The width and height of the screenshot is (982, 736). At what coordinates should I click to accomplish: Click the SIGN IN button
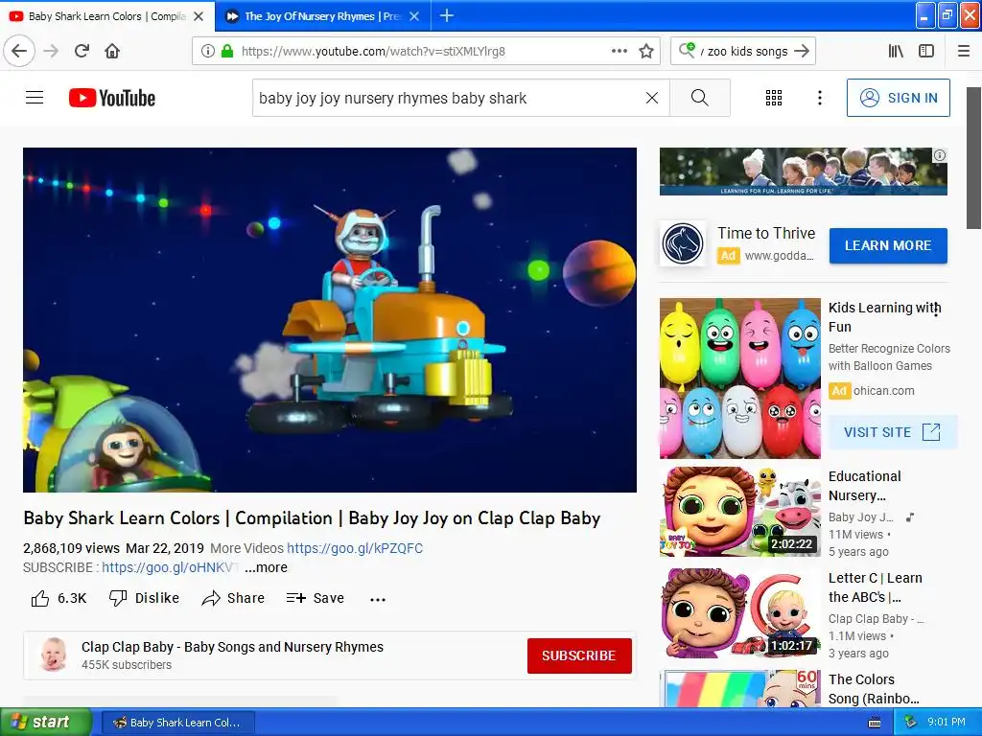[898, 98]
